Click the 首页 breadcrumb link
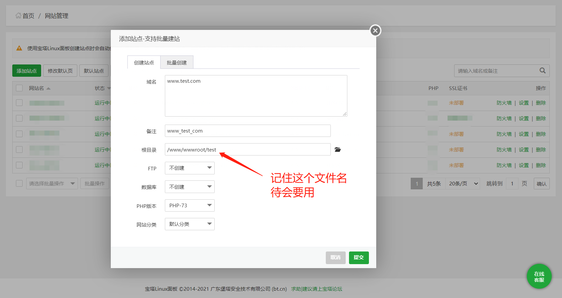Screen dimensions: 562x298 coord(28,16)
